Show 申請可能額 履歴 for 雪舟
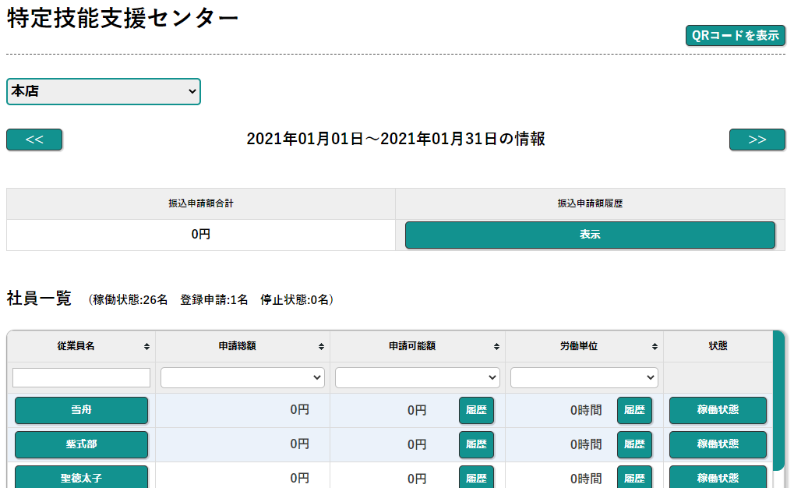794x488 pixels. click(476, 410)
